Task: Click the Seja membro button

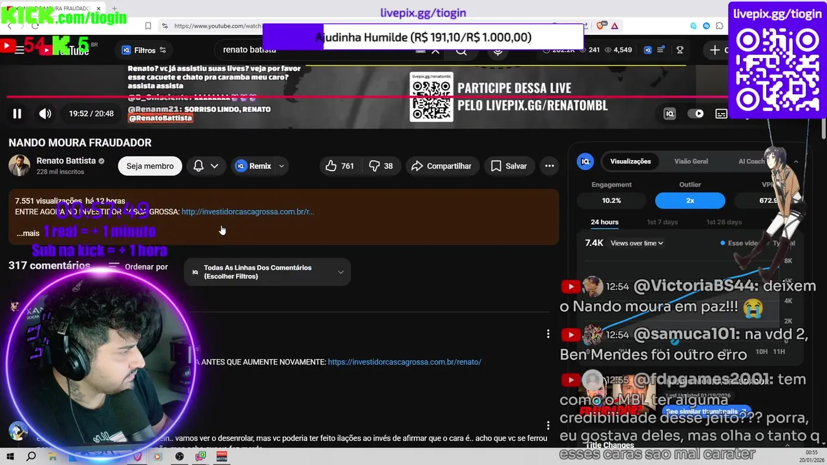Action: click(150, 166)
